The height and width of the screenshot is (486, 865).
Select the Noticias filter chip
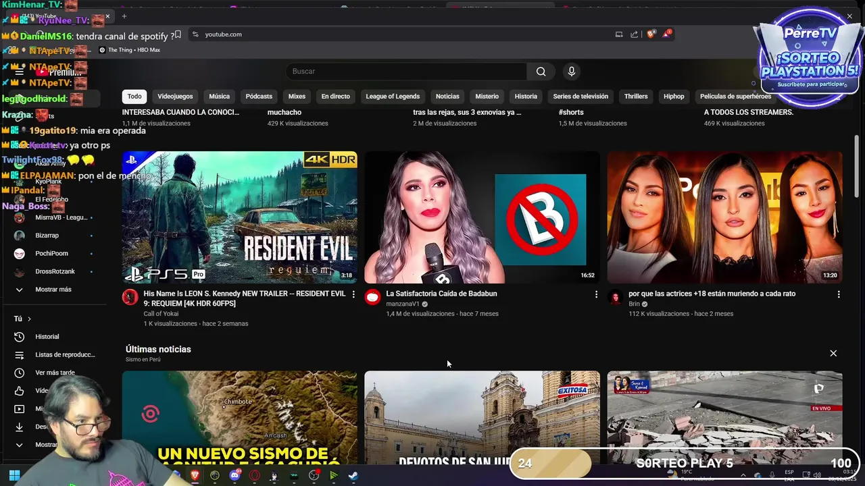tap(447, 97)
